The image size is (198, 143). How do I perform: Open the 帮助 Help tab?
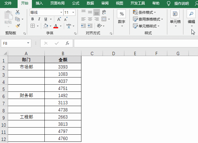156,3
